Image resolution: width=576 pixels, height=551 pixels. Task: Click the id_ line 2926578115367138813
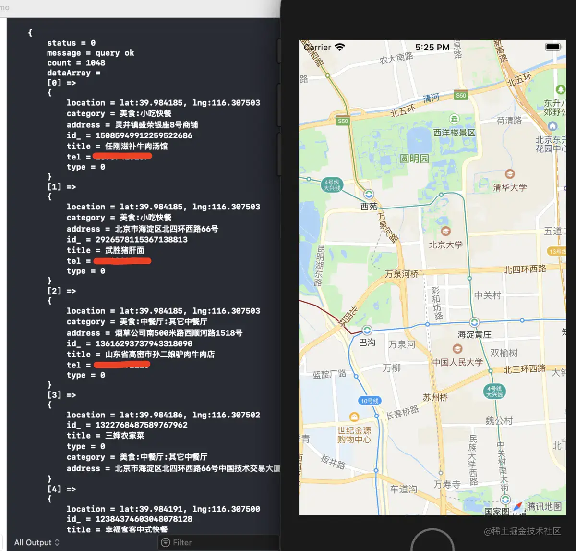(x=127, y=239)
